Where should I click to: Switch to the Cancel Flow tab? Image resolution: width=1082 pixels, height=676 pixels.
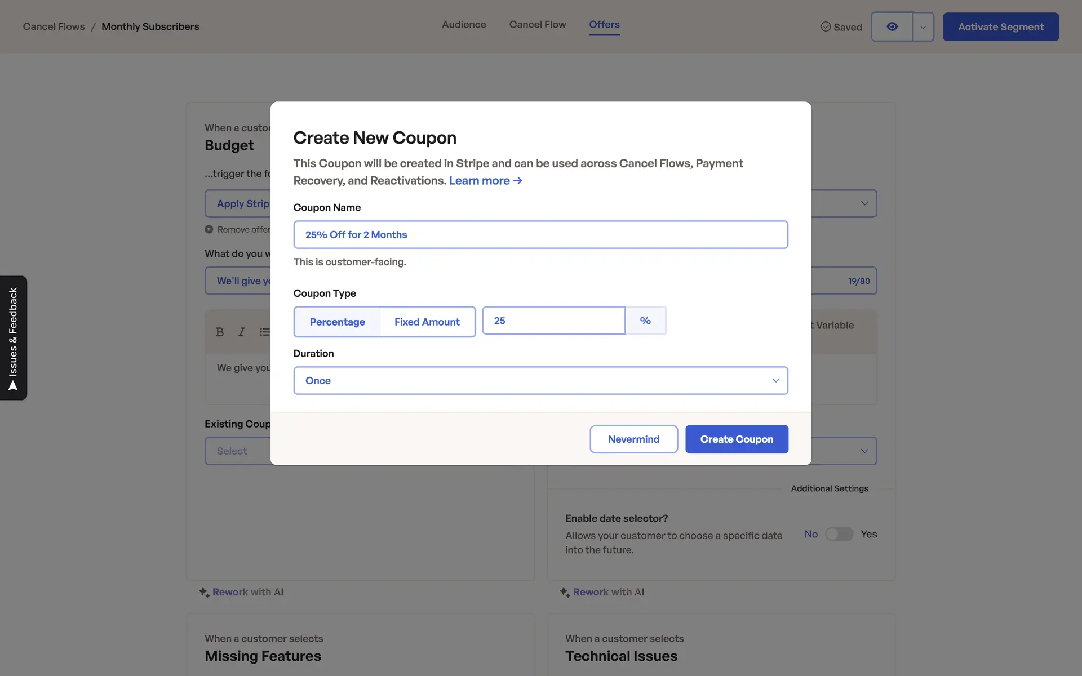tap(537, 25)
